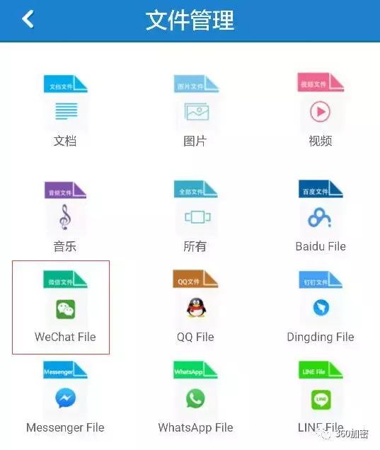Tap the Dingding blue wing icon
The height and width of the screenshot is (450, 380).
[321, 307]
